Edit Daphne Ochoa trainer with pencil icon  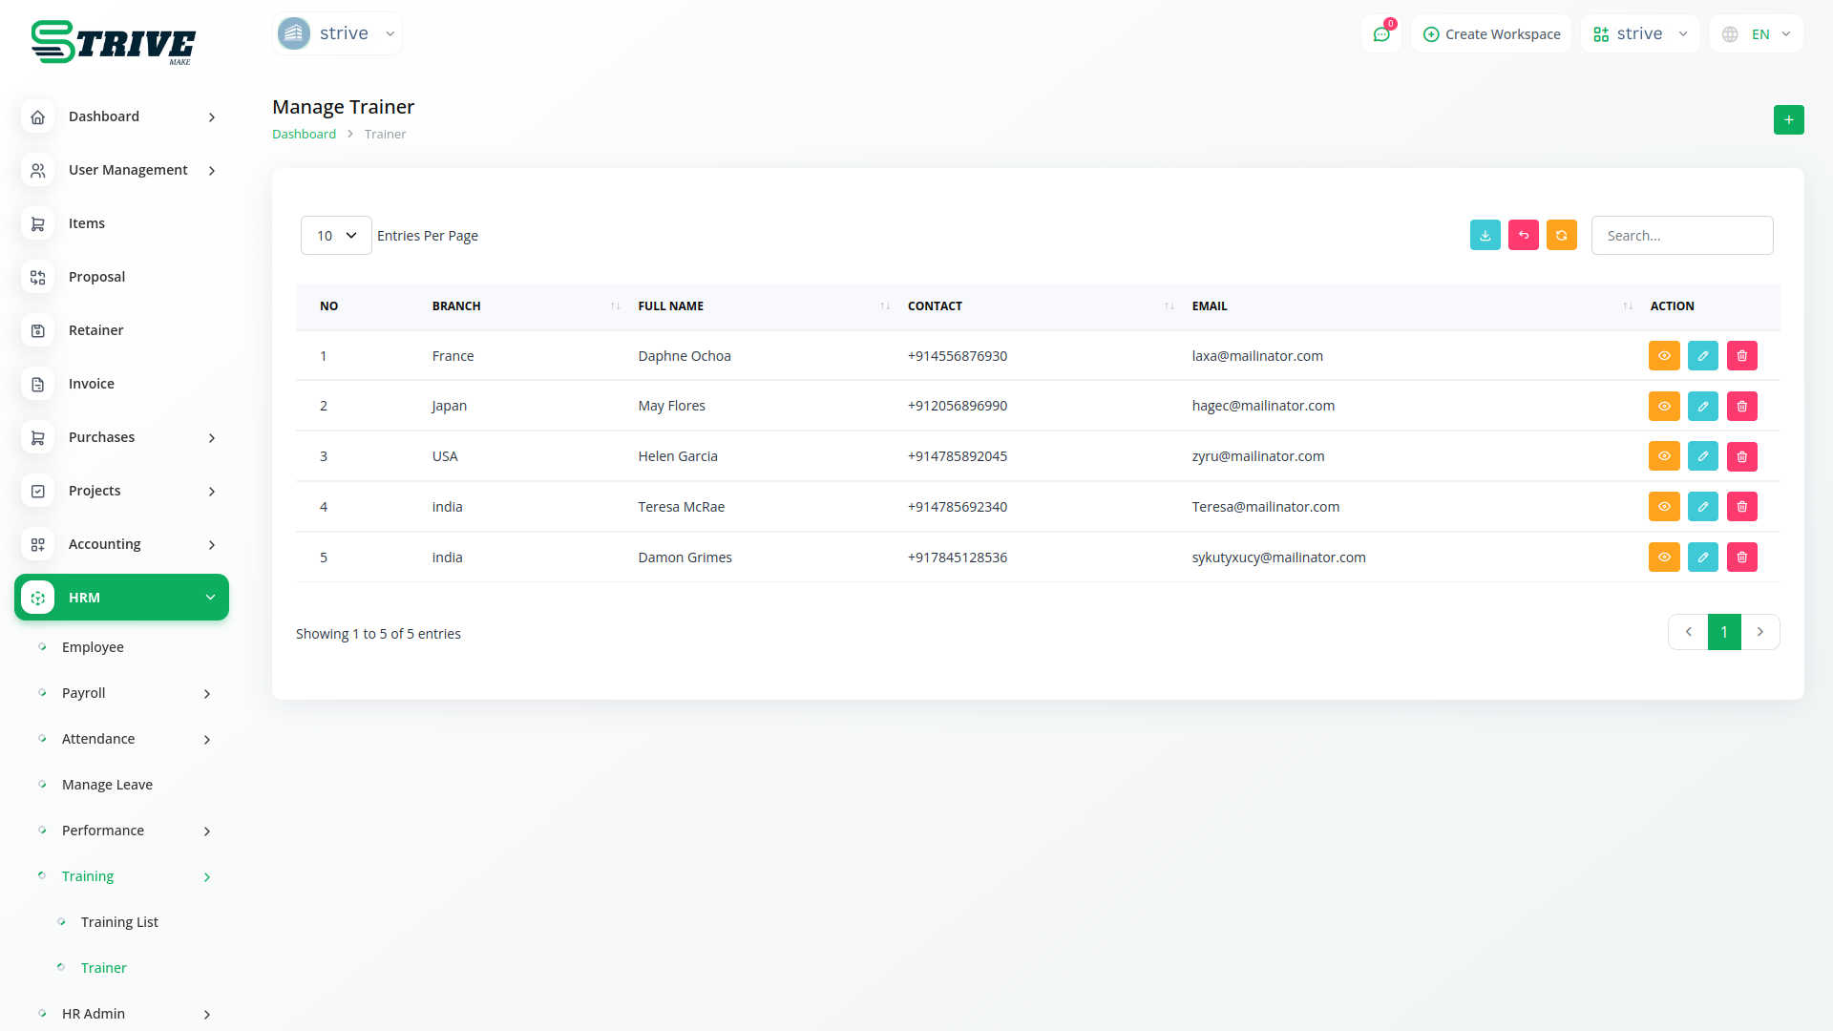1702,356
